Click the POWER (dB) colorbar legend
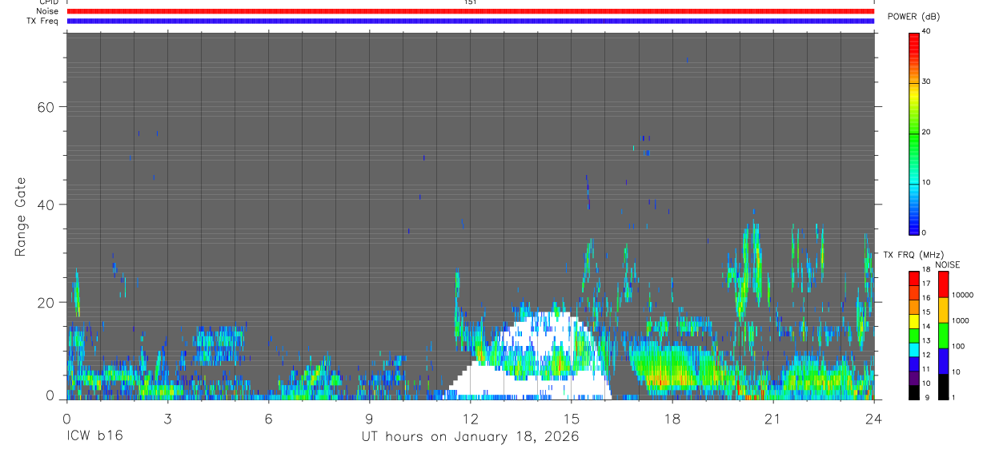The height and width of the screenshot is (453, 983). (913, 133)
